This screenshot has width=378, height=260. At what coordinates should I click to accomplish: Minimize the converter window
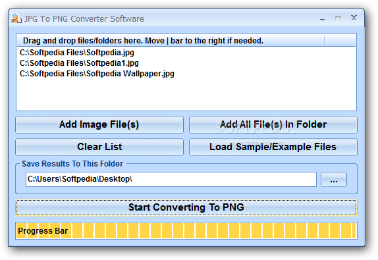(322, 19)
